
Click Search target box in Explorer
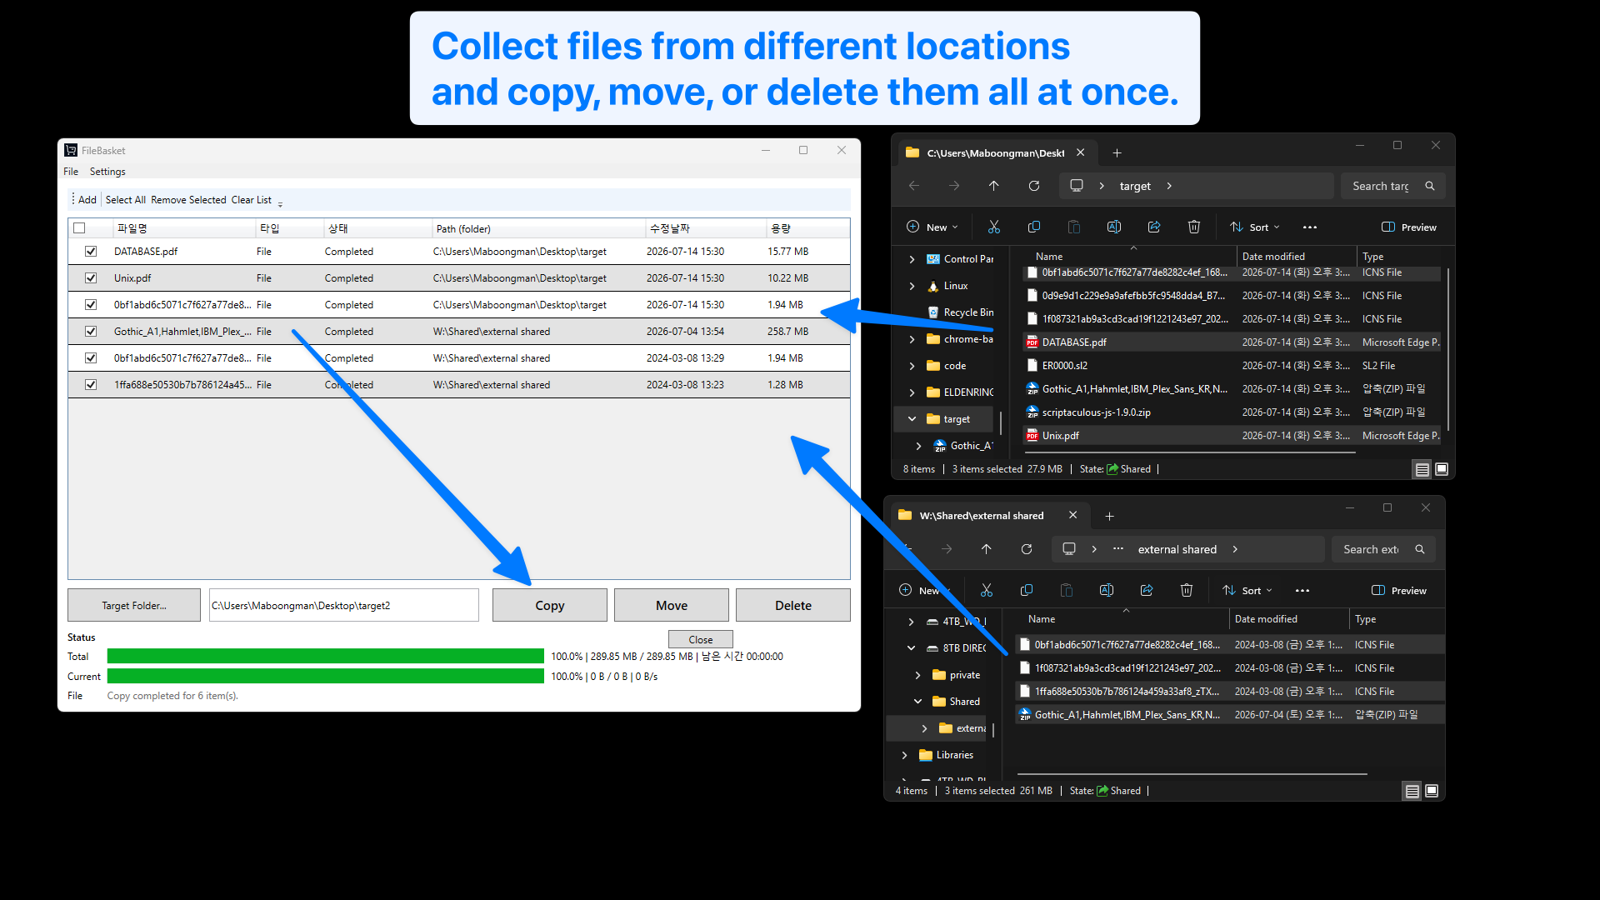(x=1392, y=186)
